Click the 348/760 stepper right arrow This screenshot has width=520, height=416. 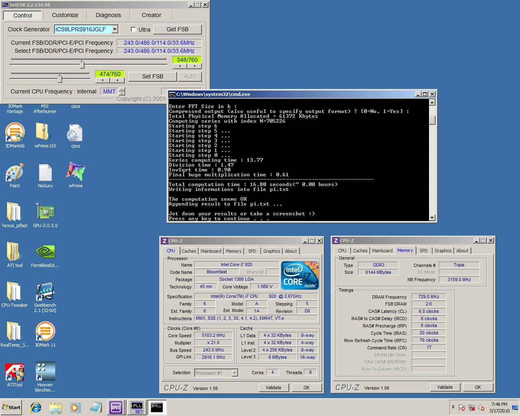click(195, 66)
